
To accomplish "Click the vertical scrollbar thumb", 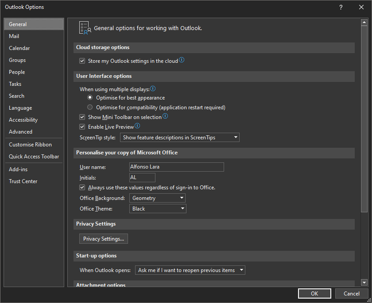I will click(x=364, y=119).
